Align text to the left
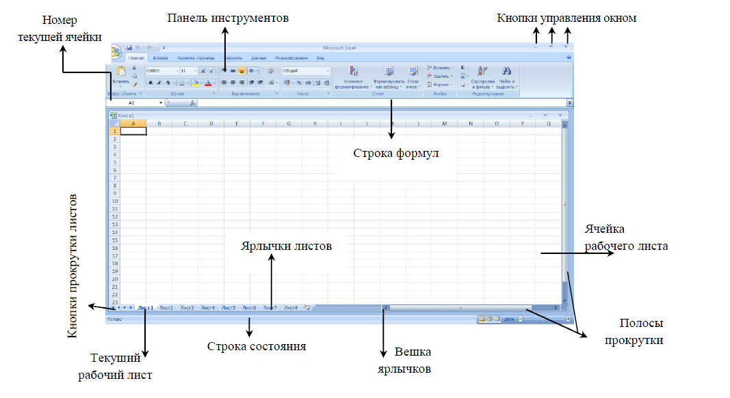 point(224,83)
